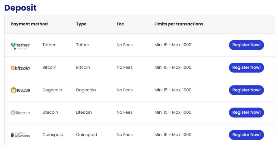
Task: Select the Type column header
Action: coord(81,24)
